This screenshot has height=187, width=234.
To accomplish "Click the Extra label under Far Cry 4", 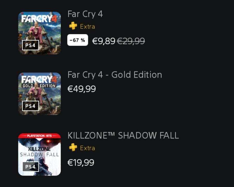I will (88, 27).
